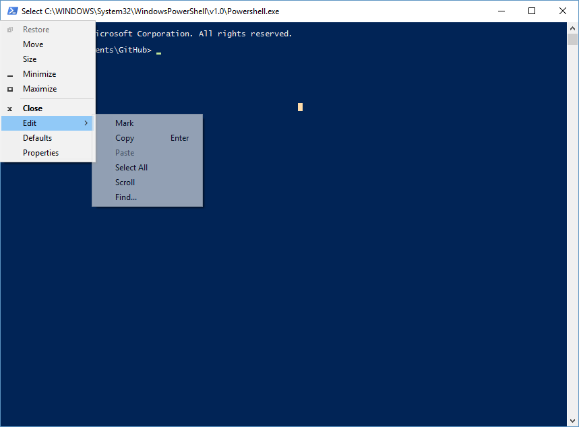This screenshot has height=427, width=579.
Task: Choose Scroll in the Edit submenu
Action: coord(125,183)
